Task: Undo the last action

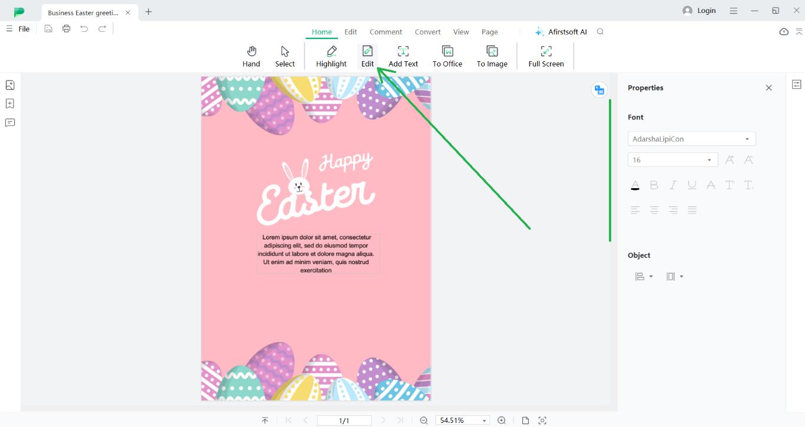Action: tap(84, 29)
